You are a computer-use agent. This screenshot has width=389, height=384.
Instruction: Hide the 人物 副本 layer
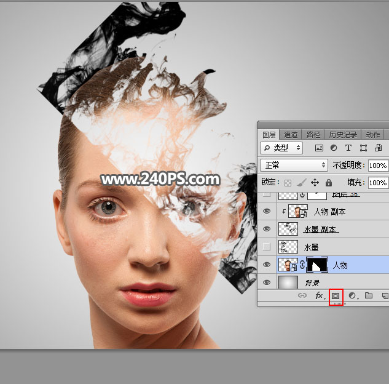(x=266, y=211)
